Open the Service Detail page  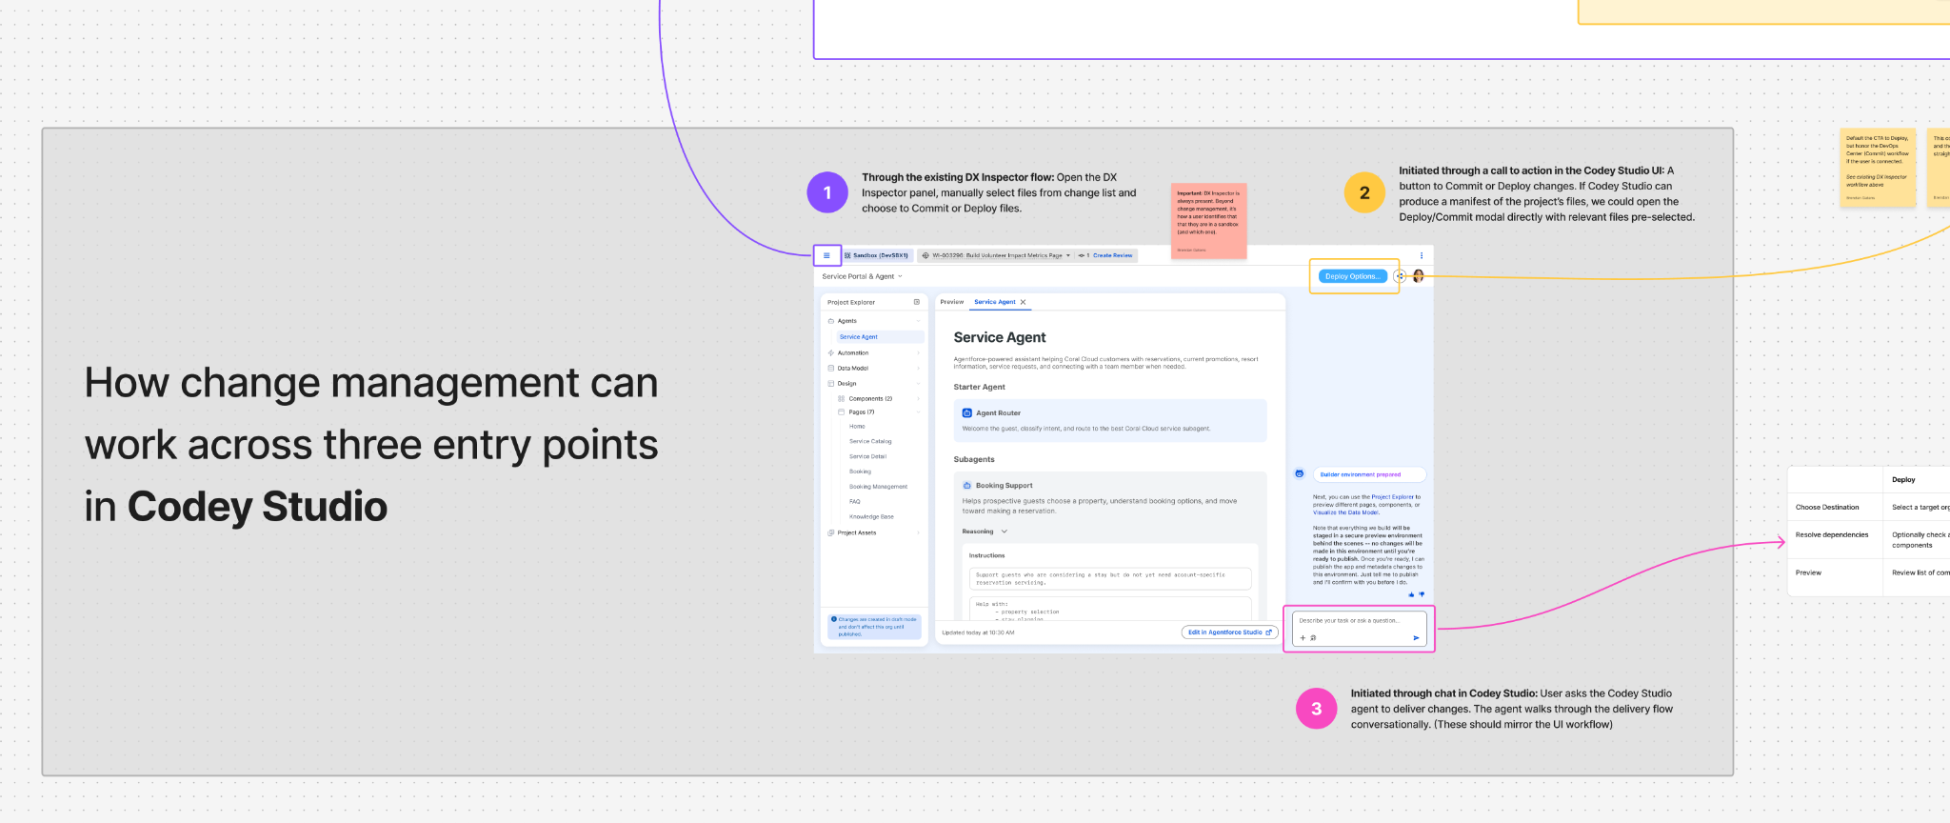point(867,456)
